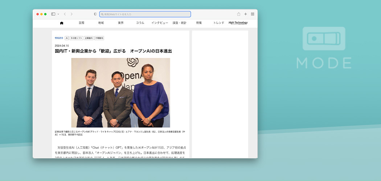
Task: Go to the site home icon
Action: (62, 23)
